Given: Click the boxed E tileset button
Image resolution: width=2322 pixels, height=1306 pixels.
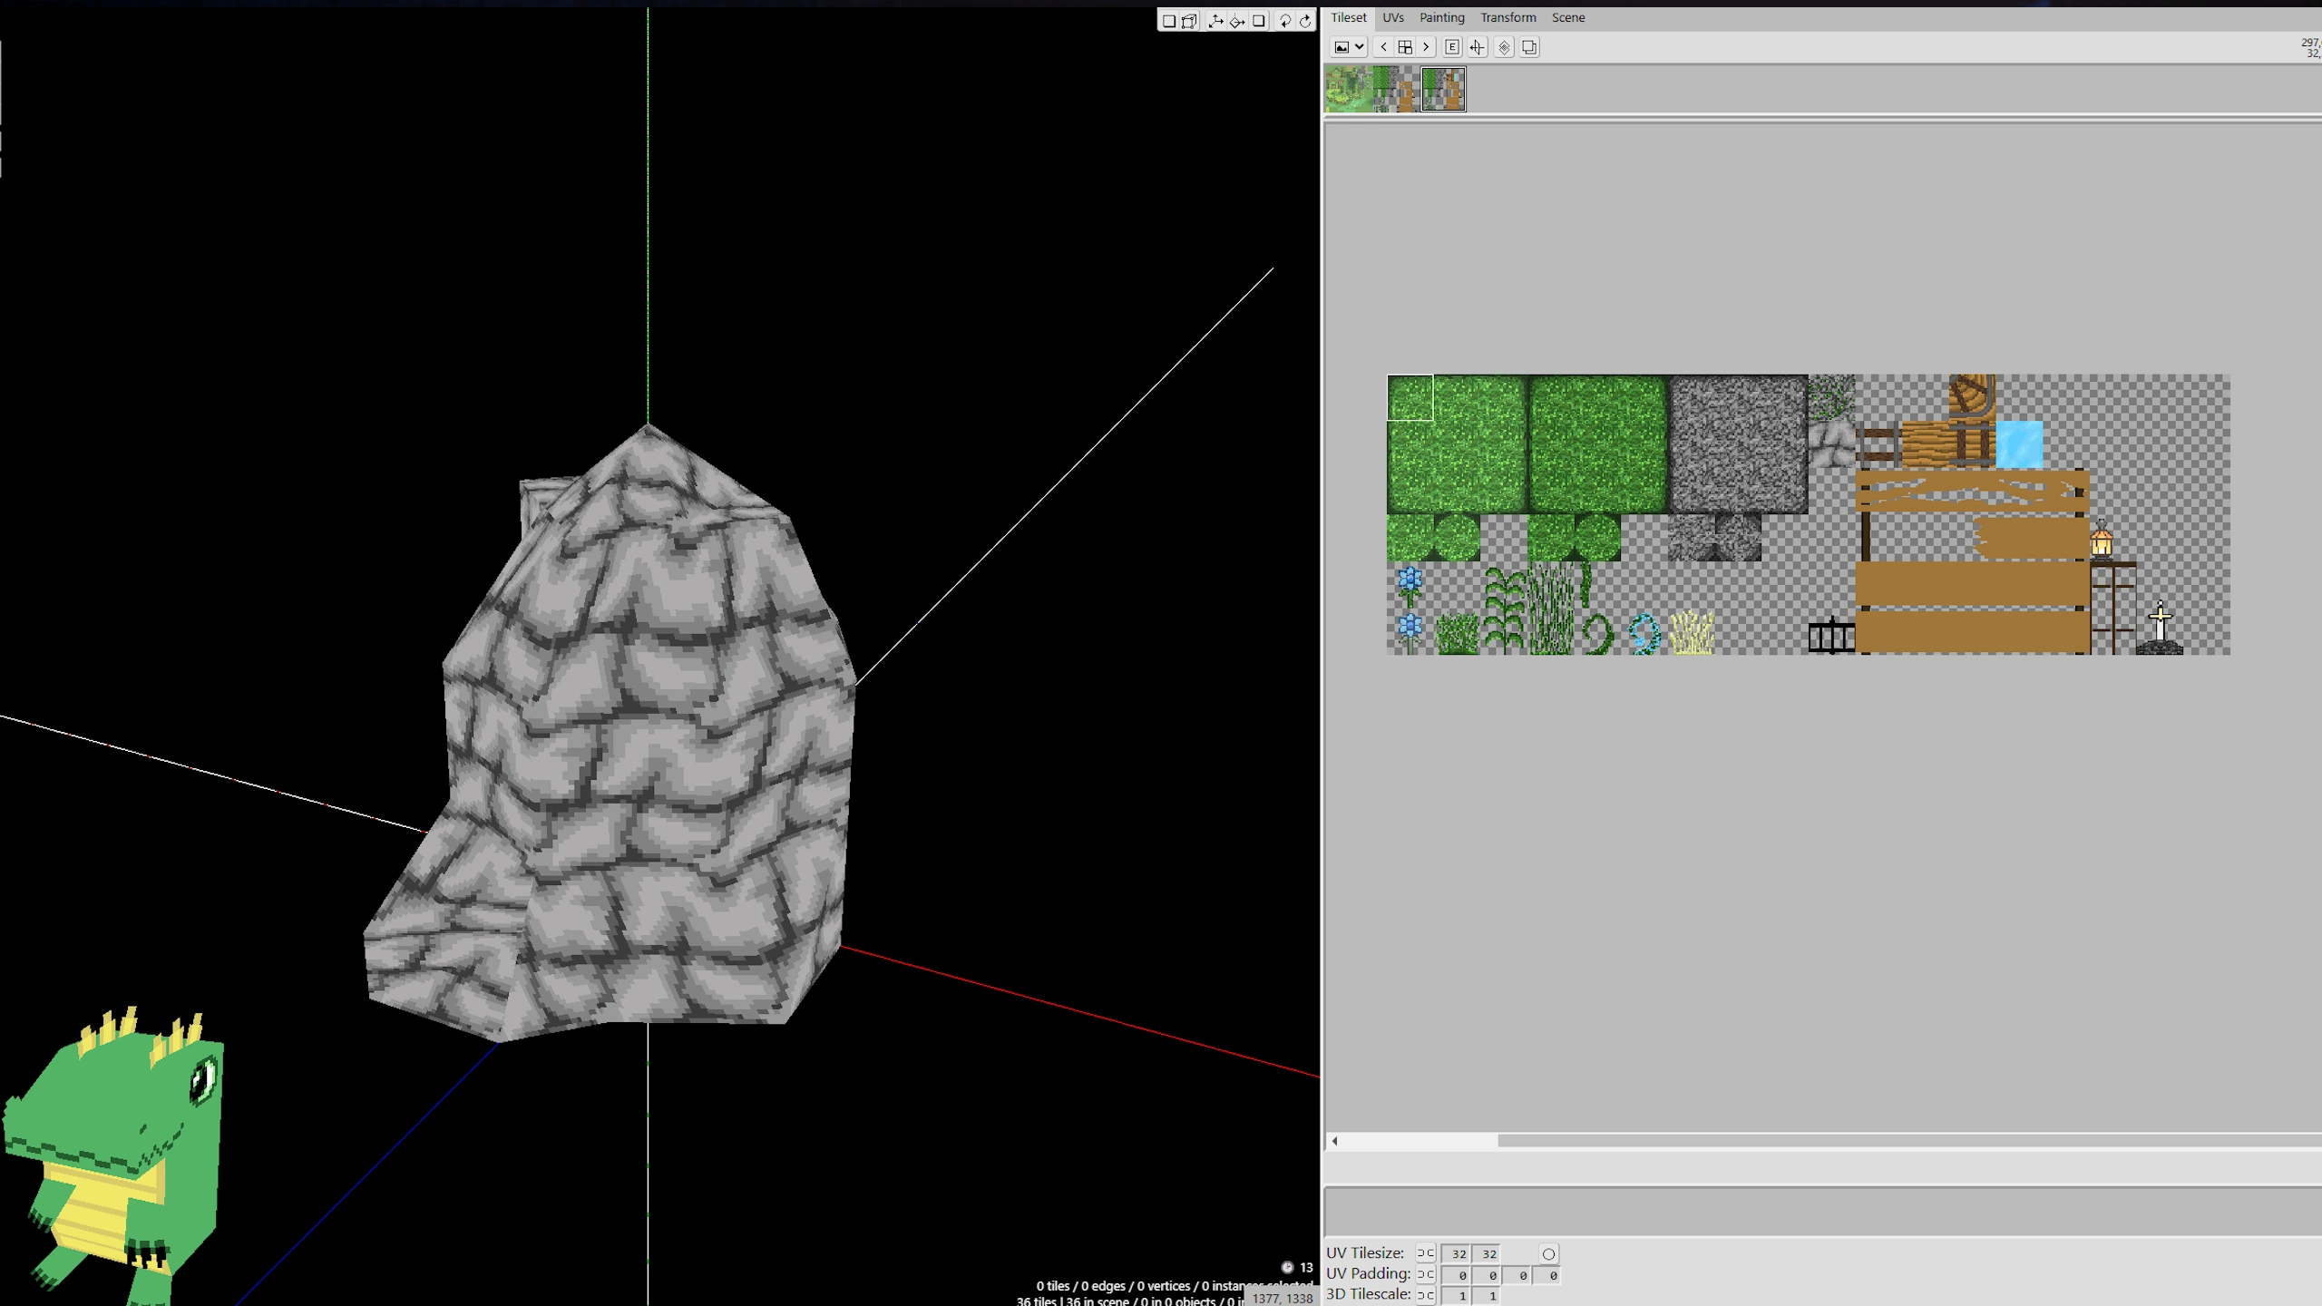Looking at the screenshot, I should tap(1451, 47).
